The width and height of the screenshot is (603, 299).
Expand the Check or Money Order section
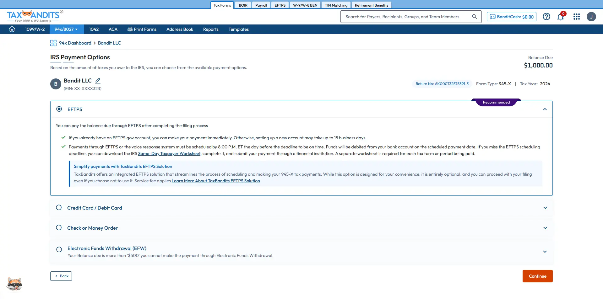tap(545, 228)
